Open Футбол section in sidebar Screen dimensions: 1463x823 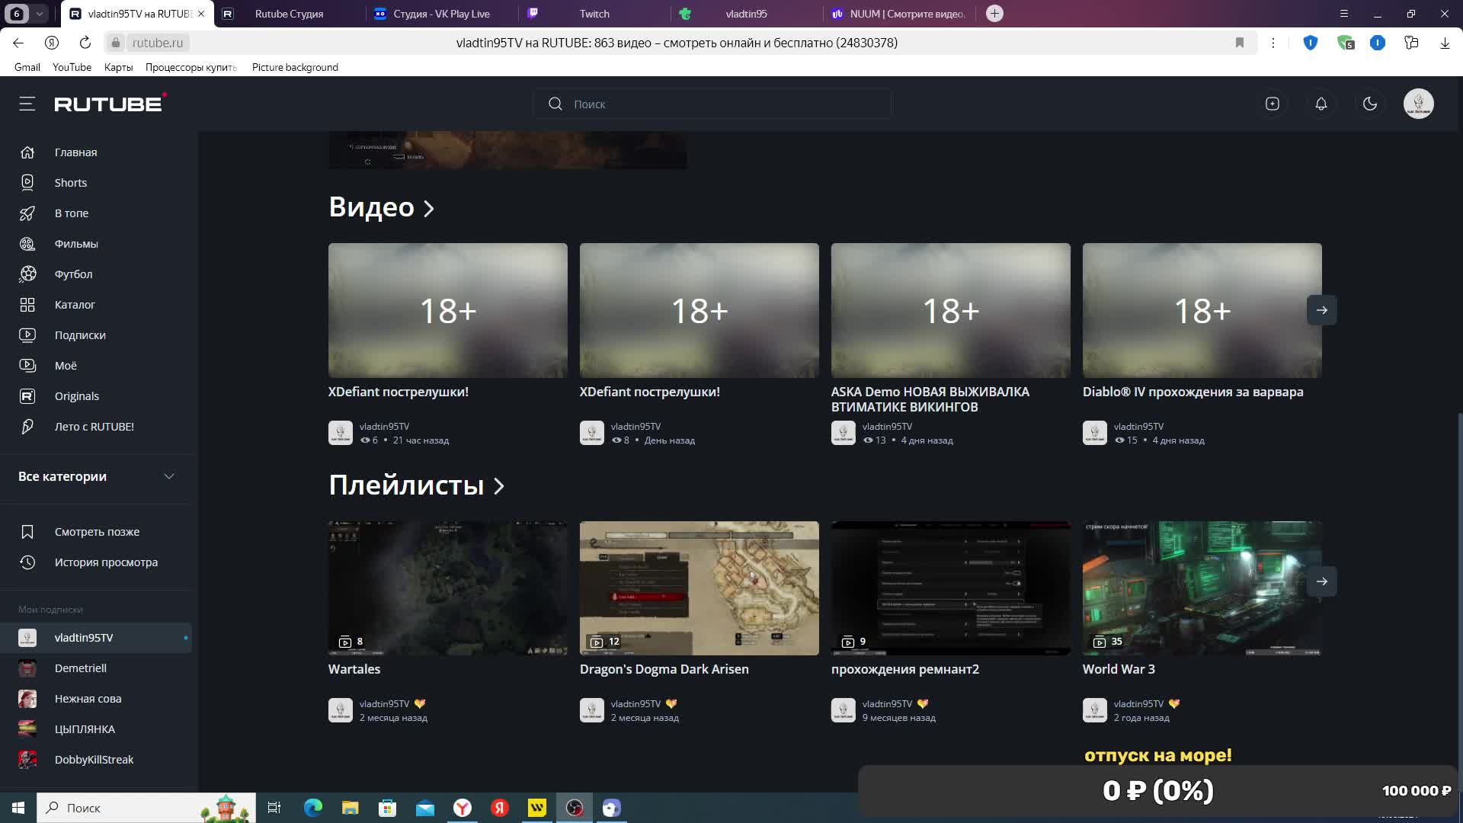point(73,274)
